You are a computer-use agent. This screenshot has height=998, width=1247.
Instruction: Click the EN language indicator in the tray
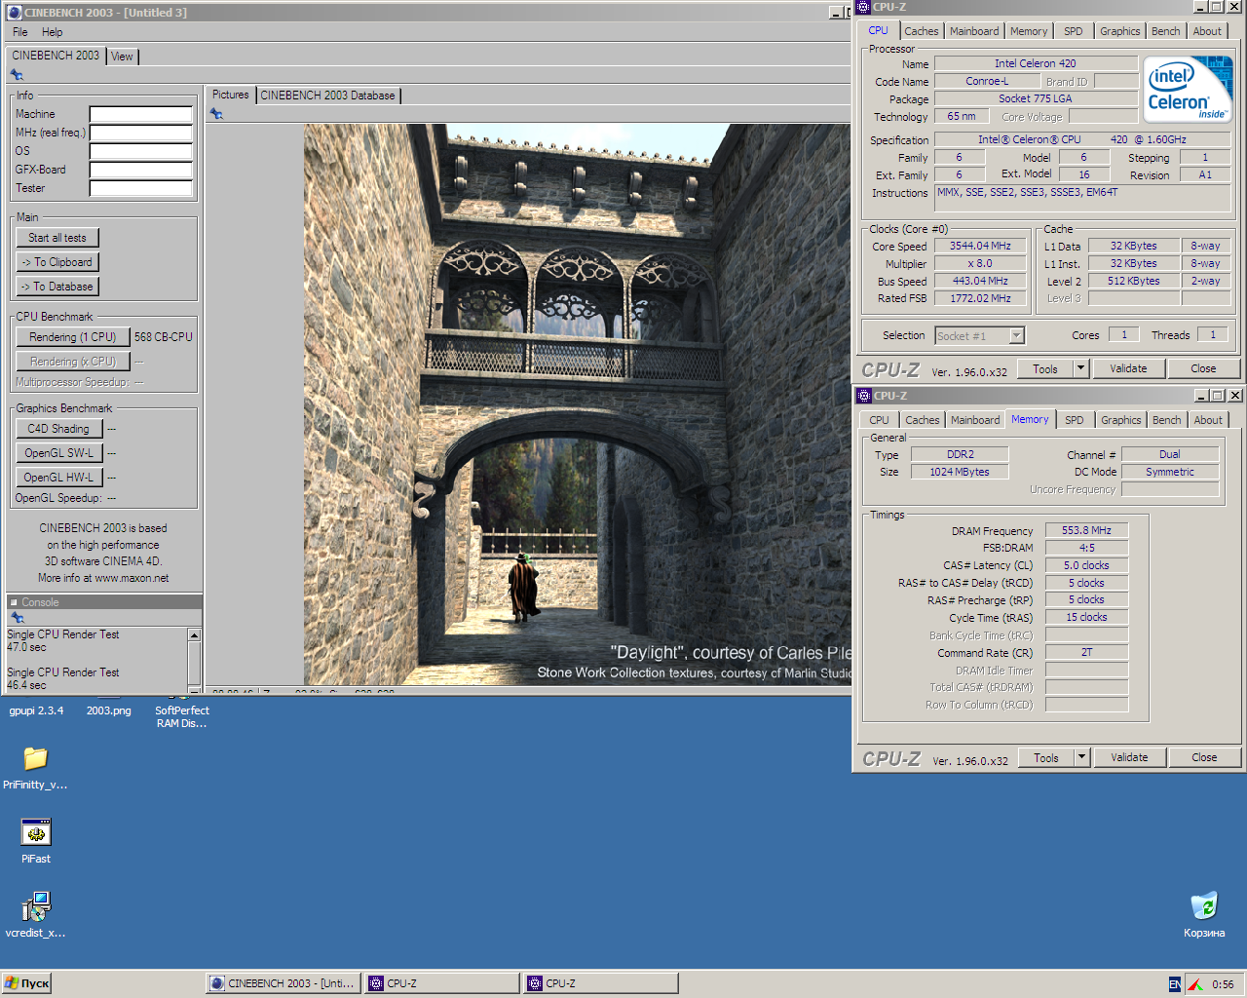[1175, 984]
